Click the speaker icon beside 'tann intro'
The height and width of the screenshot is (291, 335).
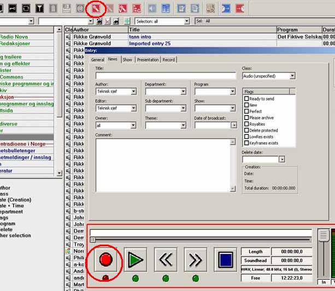click(68, 37)
